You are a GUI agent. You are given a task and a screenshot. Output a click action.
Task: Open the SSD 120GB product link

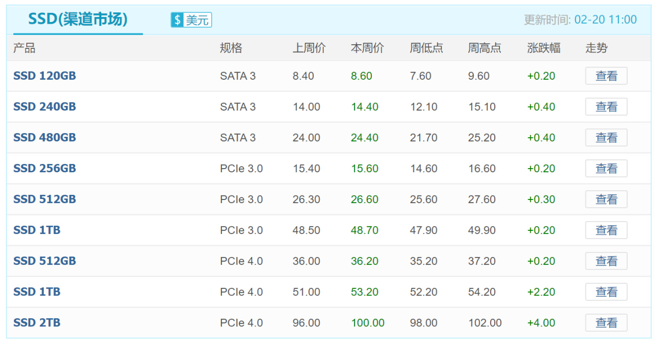coord(45,76)
